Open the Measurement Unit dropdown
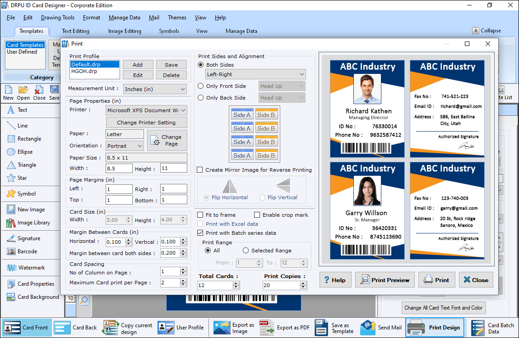 point(155,89)
